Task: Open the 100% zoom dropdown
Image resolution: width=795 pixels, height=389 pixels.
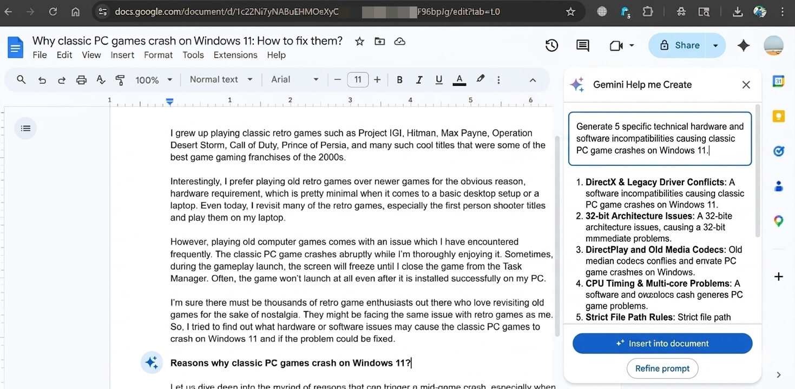Action: pos(153,79)
